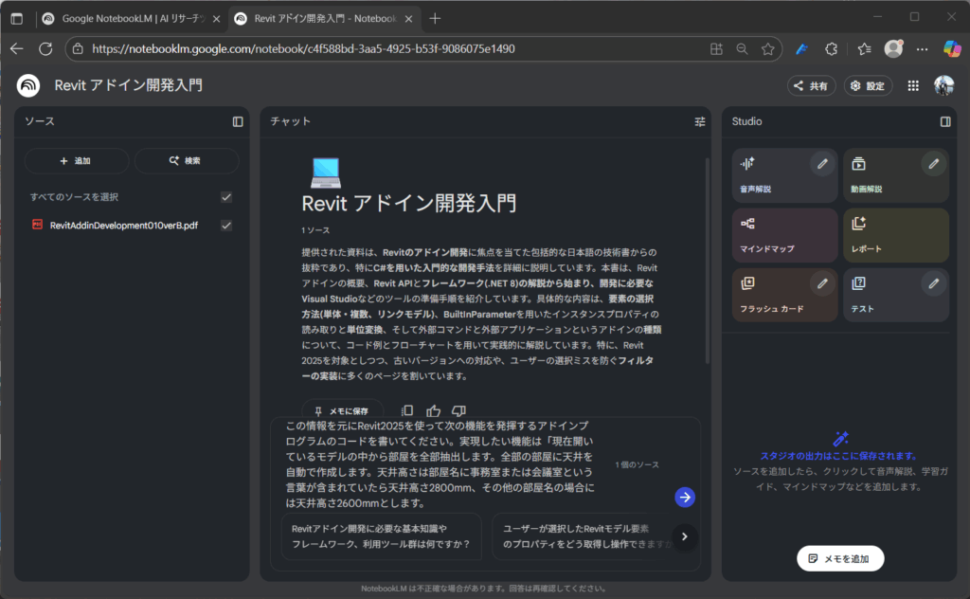Send the prompt with the arrow button

[x=685, y=497]
